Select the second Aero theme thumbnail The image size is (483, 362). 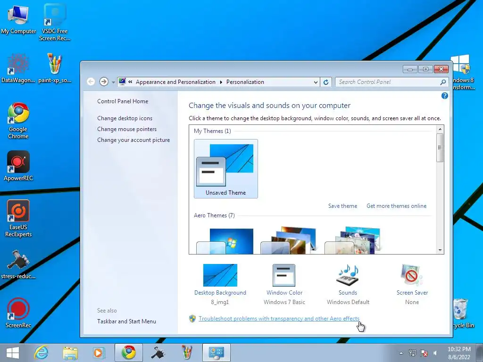(x=289, y=241)
